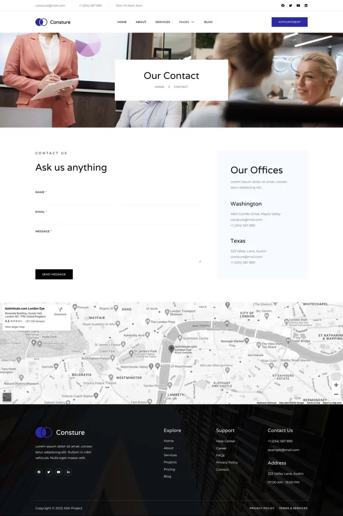Zoom out on the map with minus button
The width and height of the screenshot is (343, 516).
(x=336, y=394)
